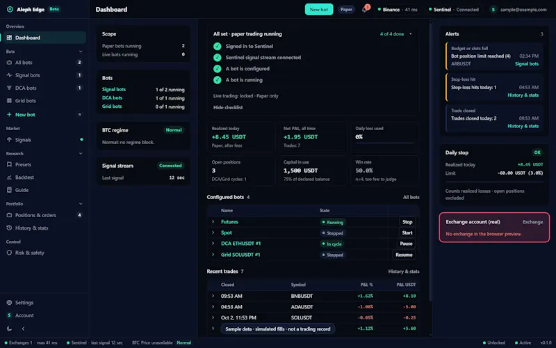The height and width of the screenshot is (348, 556).
Task: Expand the DCA ETHUSDT #1 row
Action: pyautogui.click(x=213, y=244)
